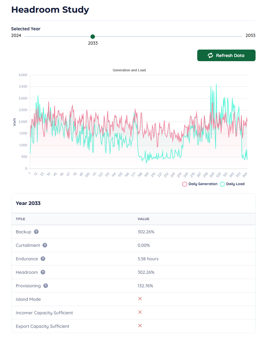Click the VALUE column header

pos(143,219)
